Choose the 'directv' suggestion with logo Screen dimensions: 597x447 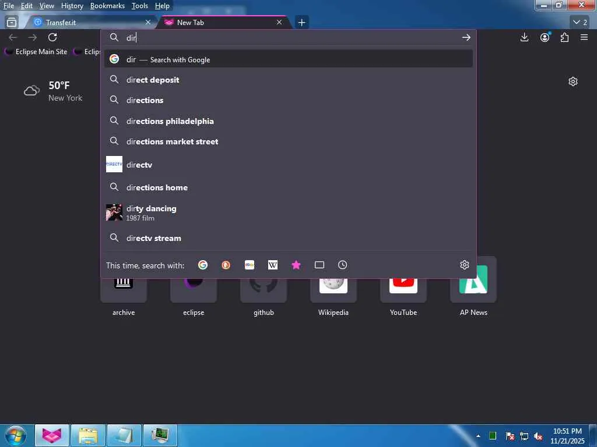point(289,165)
